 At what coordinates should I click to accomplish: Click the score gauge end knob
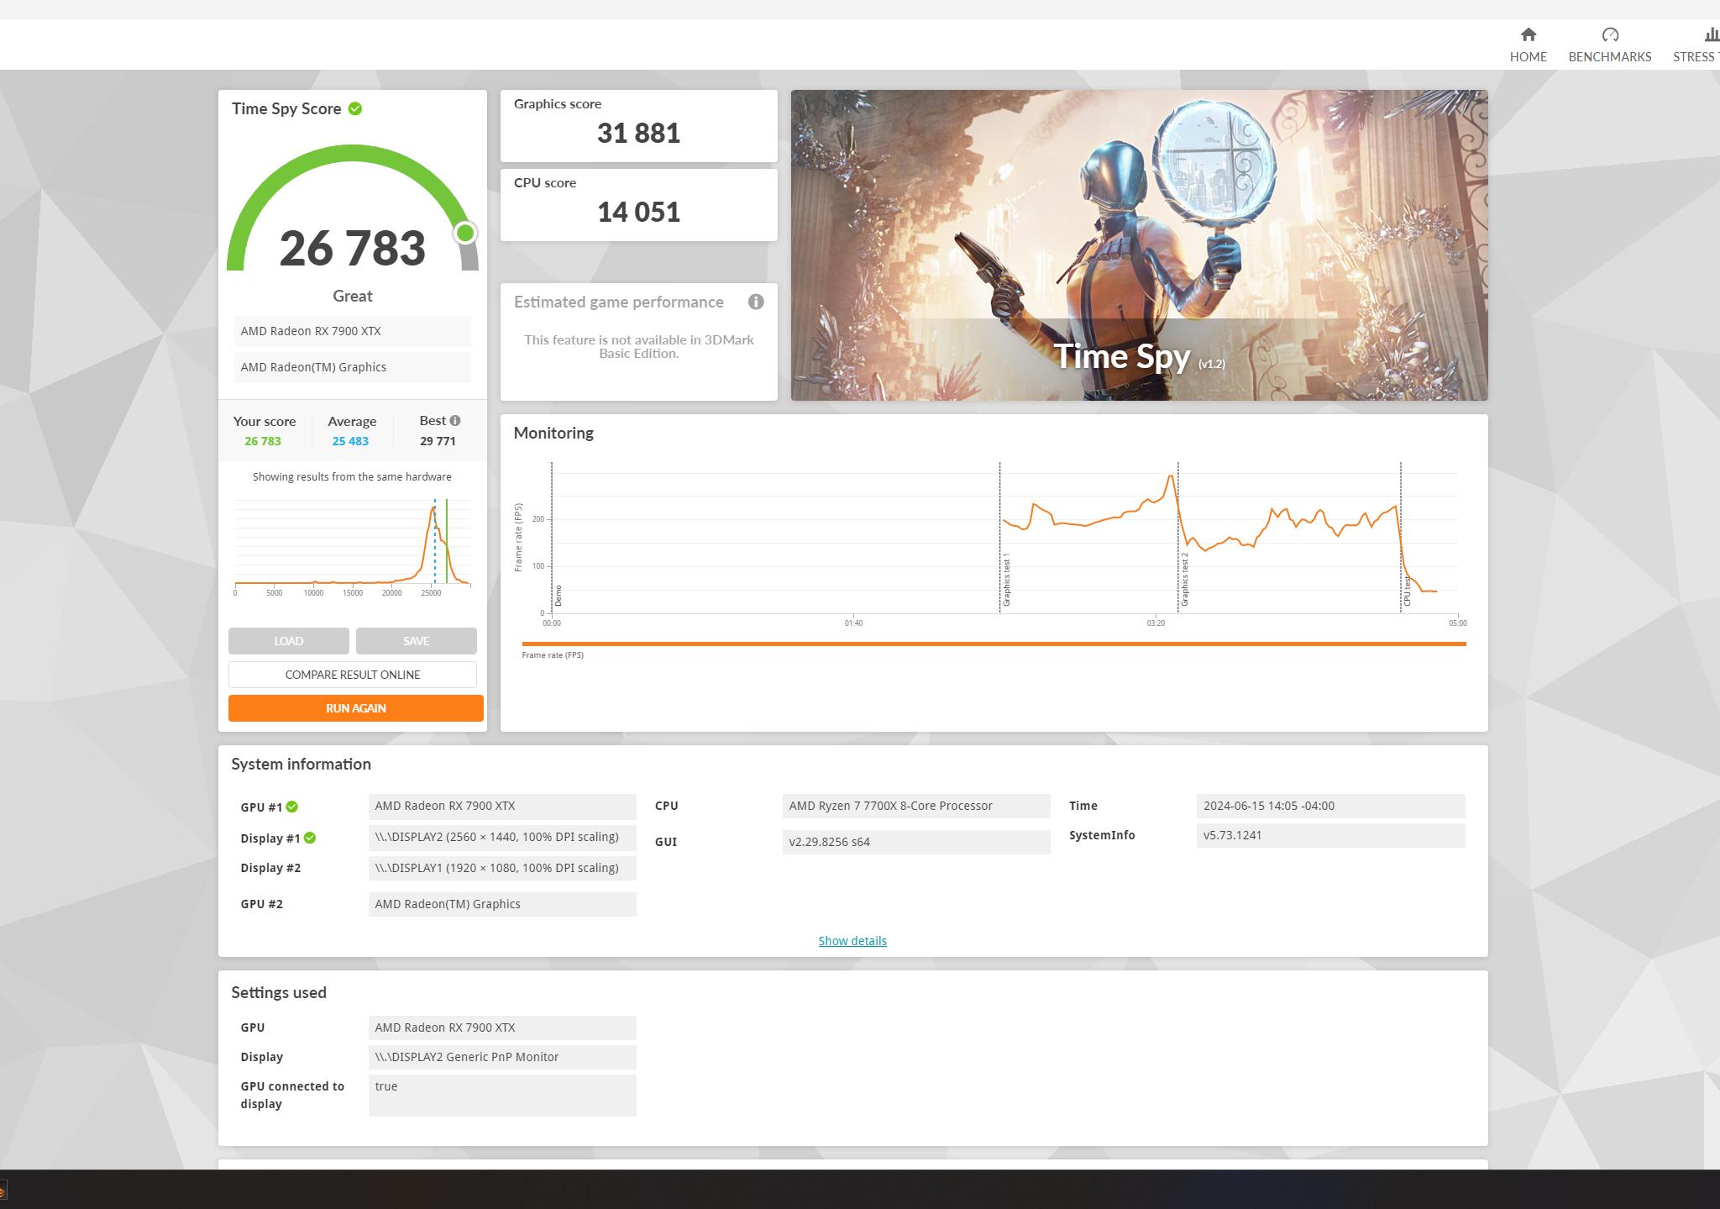pos(465,233)
